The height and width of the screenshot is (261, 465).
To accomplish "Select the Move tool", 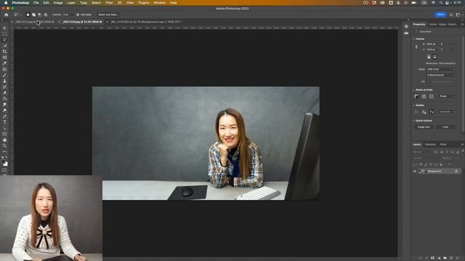I will [x=4, y=28].
